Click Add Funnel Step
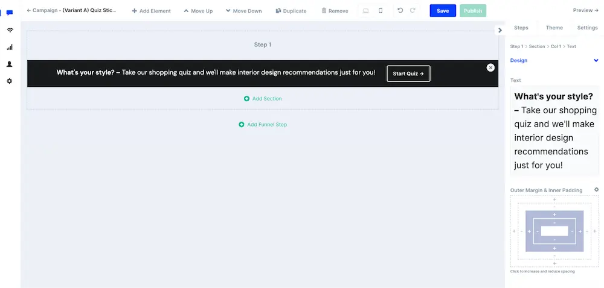Viewport: 604px width, 288px height. pyautogui.click(x=263, y=124)
